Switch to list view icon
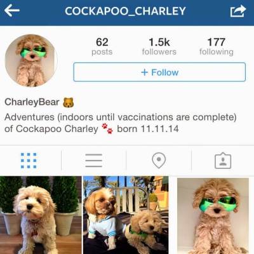254x254 pixels. point(94,161)
